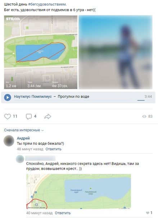Like the reply with the small heart

point(148,213)
